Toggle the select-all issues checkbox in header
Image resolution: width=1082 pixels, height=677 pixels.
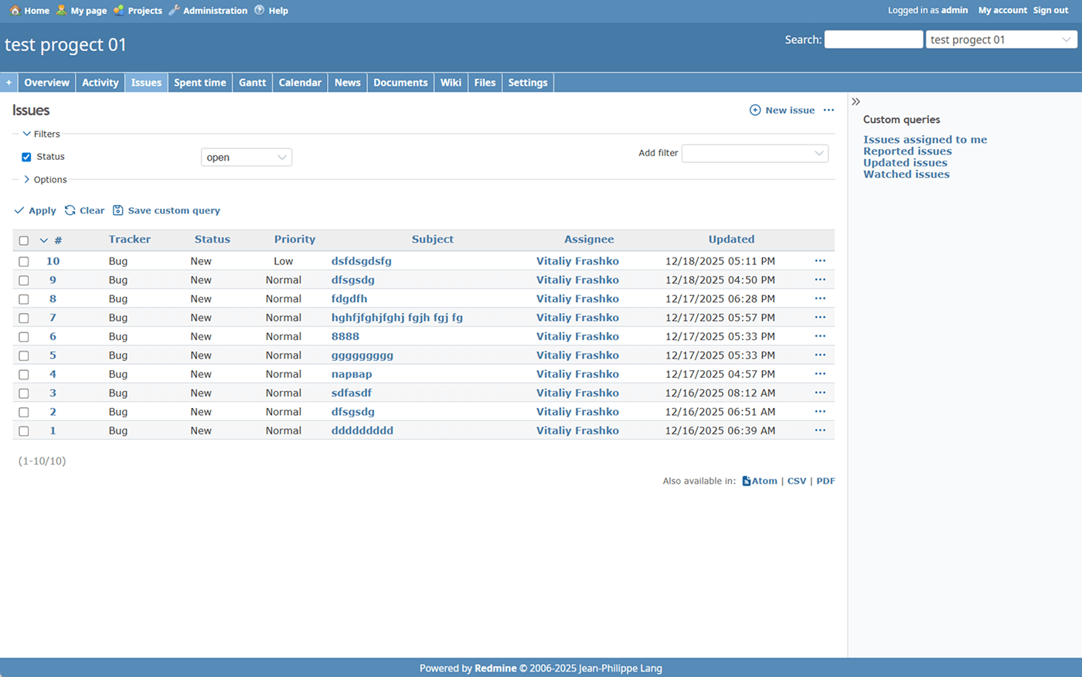point(24,240)
